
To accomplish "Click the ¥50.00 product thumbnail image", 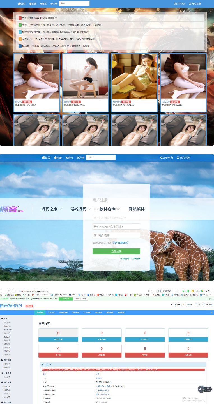I will pos(37,76).
